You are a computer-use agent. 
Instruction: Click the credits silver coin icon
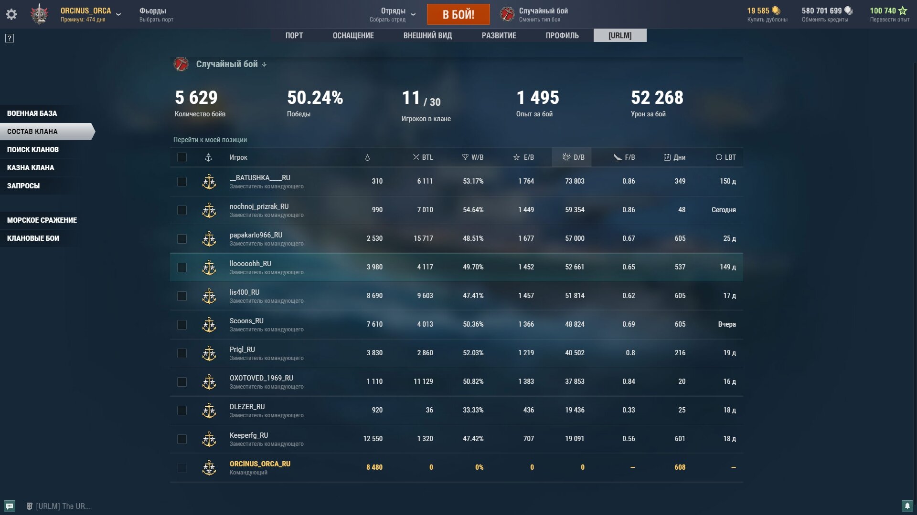click(848, 10)
